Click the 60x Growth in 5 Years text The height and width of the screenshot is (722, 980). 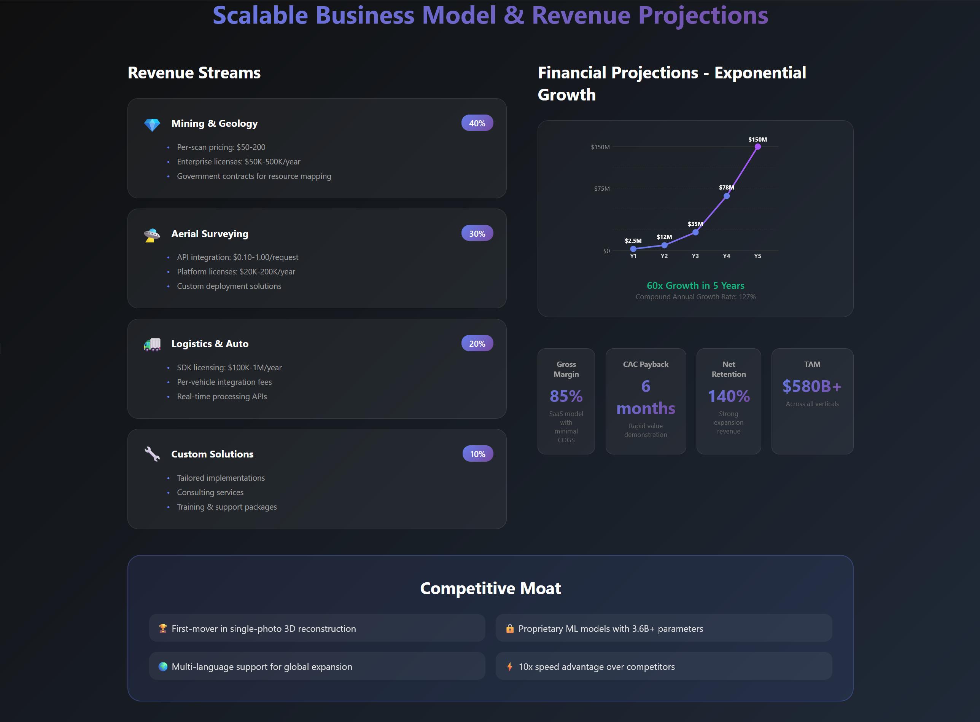(x=695, y=285)
